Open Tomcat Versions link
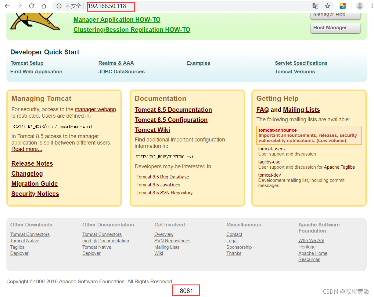Viewport: 374px width, 297px height. [x=295, y=71]
